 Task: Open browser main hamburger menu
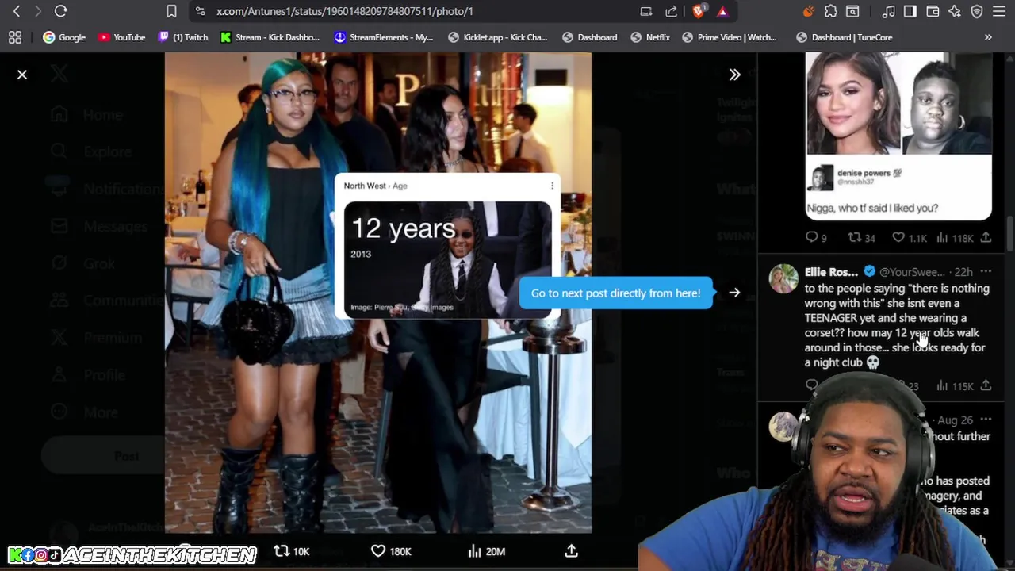[999, 11]
